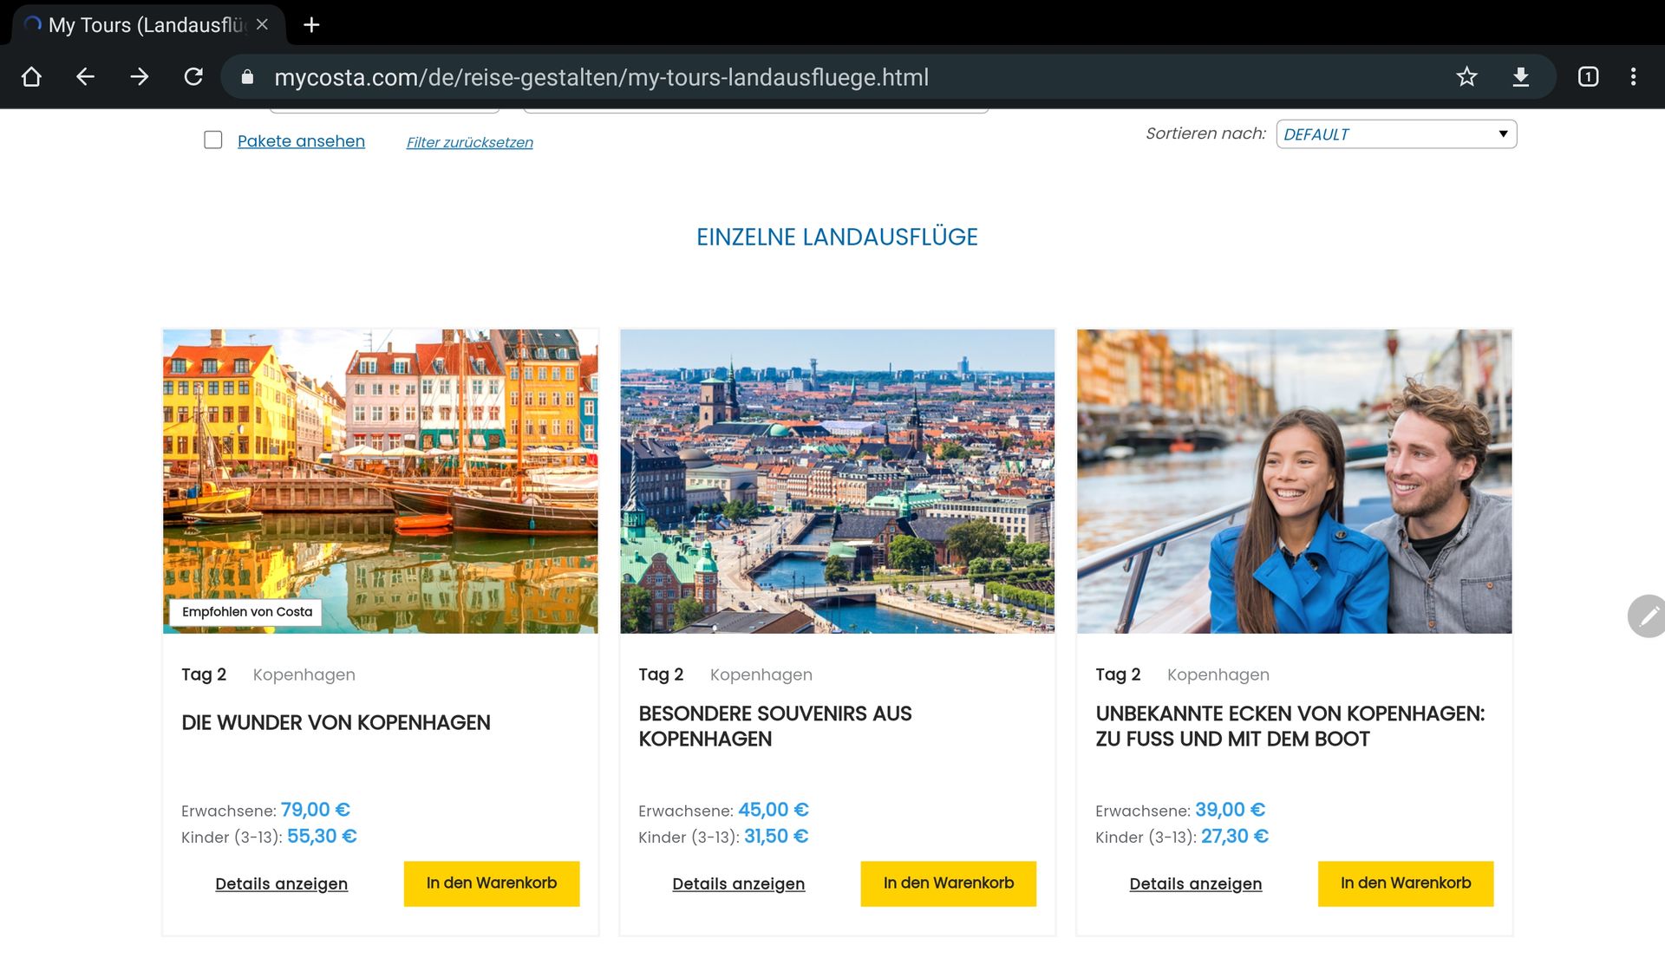Click the forward navigation arrow
Viewport: 1665px width, 958px height.
pyautogui.click(x=139, y=77)
